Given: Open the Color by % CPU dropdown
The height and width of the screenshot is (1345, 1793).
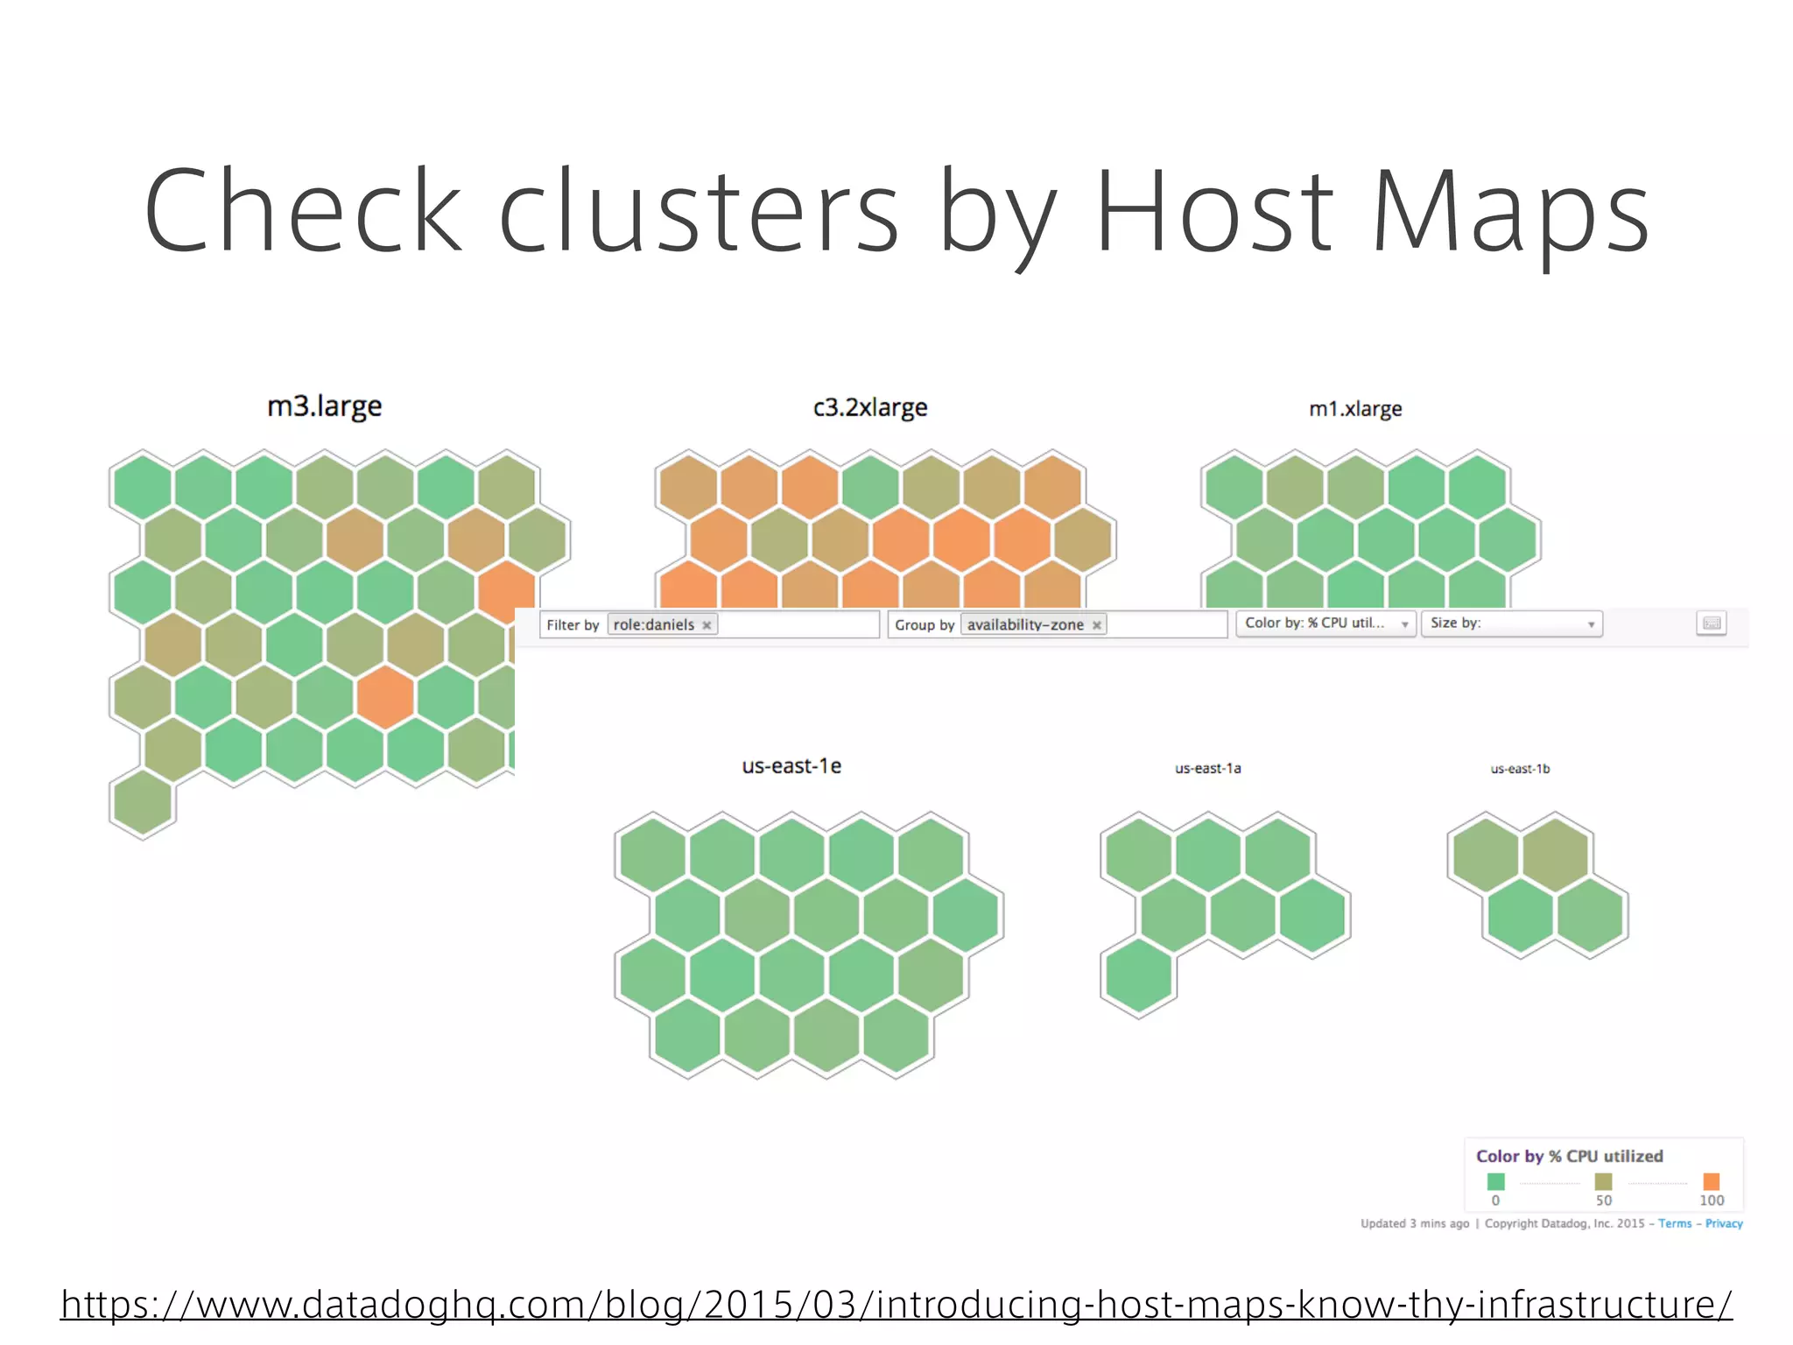Looking at the screenshot, I should coord(1325,623).
